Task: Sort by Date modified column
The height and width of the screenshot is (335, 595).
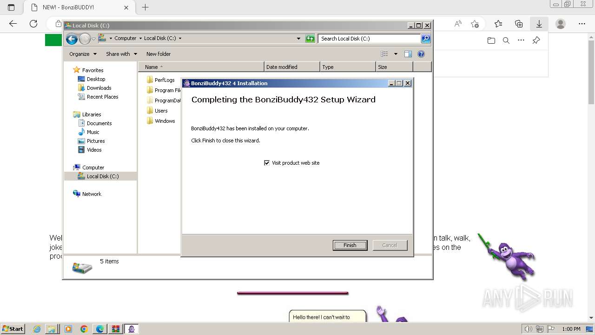Action: click(x=292, y=67)
